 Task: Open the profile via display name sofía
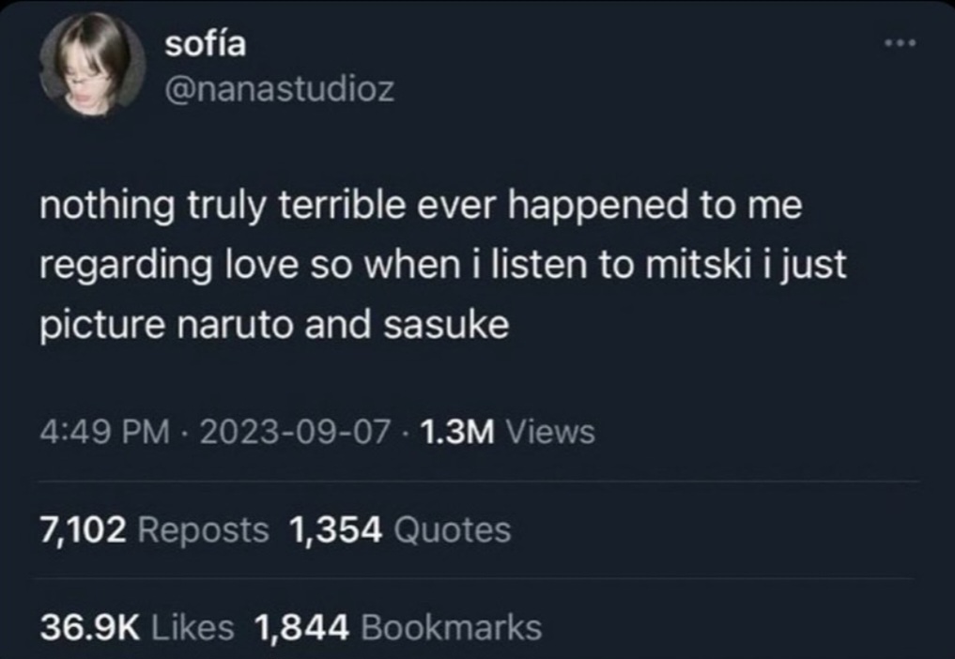pos(205,42)
